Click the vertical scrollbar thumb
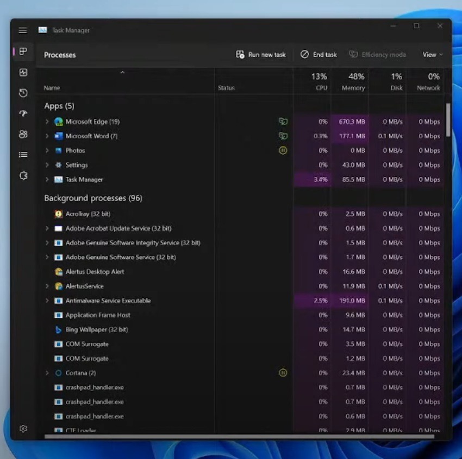 (x=448, y=120)
